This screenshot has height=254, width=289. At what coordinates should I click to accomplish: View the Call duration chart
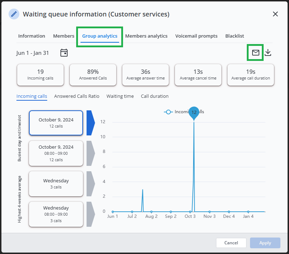[155, 96]
